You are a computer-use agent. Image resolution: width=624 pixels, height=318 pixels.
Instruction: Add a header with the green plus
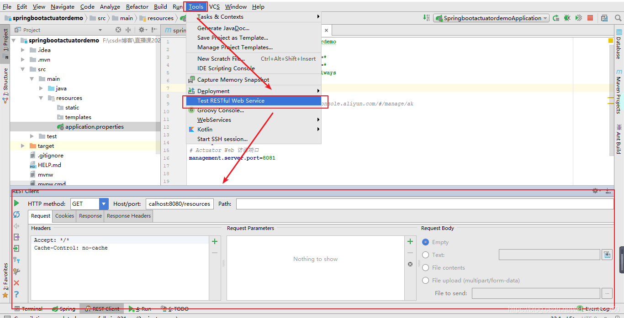[x=215, y=241]
